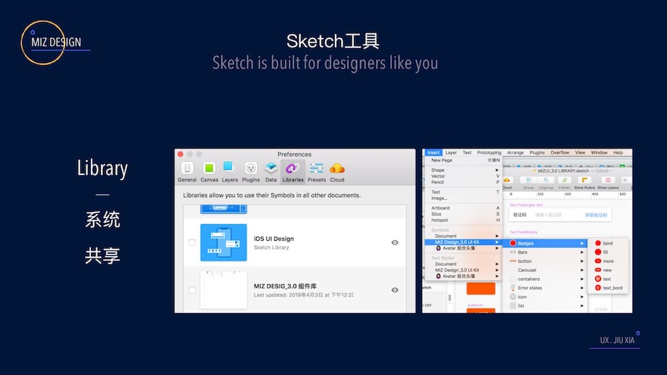Preview MIZ DESIG_3.0 library with eye icon
The image size is (667, 375).
click(x=395, y=290)
